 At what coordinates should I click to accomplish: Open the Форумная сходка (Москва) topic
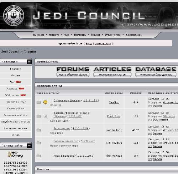pos(71,114)
